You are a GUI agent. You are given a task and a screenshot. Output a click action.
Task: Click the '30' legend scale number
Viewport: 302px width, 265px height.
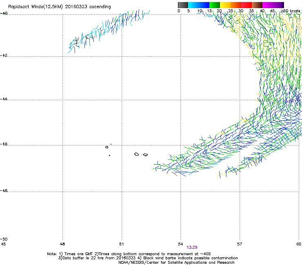(x=241, y=11)
